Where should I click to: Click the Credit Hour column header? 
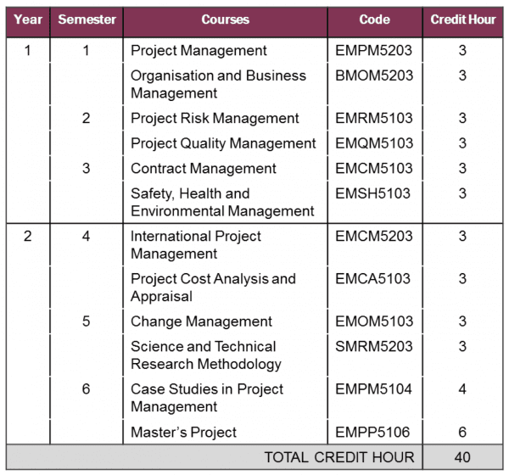point(462,20)
